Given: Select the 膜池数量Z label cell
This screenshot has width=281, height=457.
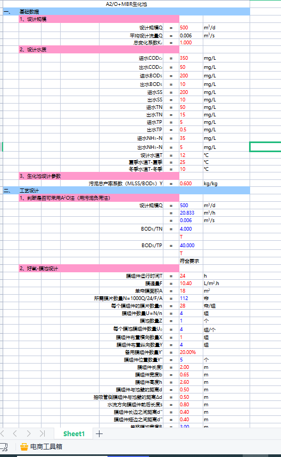Looking at the screenshot, I should [x=131, y=321].
